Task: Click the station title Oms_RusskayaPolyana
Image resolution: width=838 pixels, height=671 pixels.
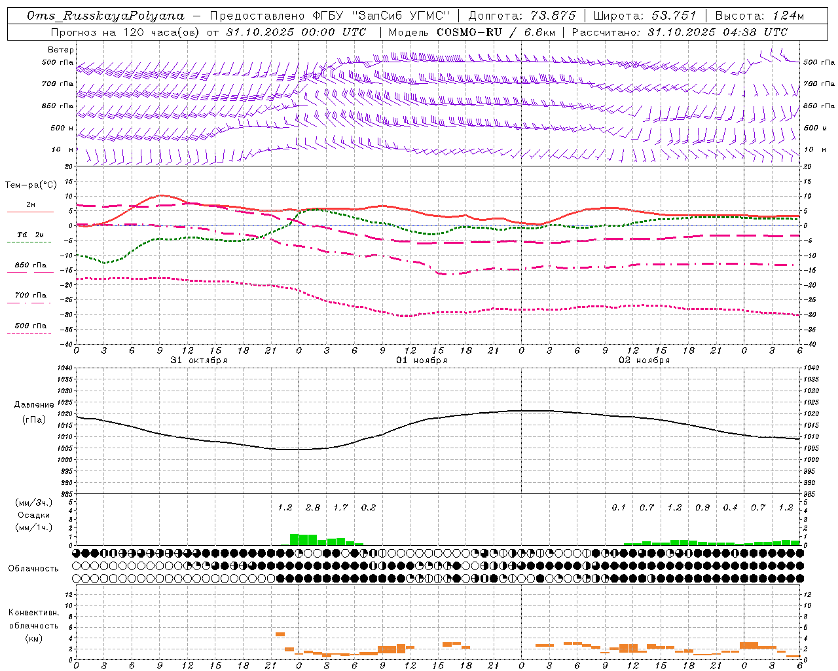Action: [106, 16]
